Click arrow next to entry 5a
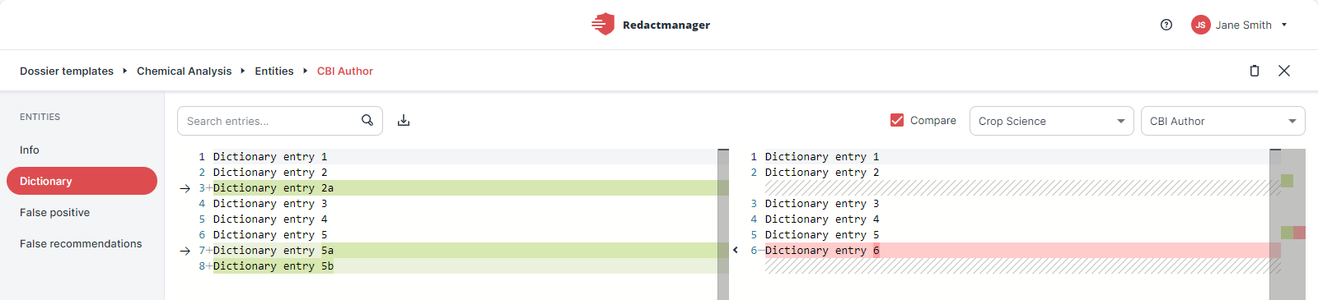This screenshot has width=1318, height=300. tap(185, 251)
